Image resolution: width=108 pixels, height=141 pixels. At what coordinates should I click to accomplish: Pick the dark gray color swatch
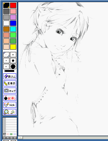[x=6, y=11]
